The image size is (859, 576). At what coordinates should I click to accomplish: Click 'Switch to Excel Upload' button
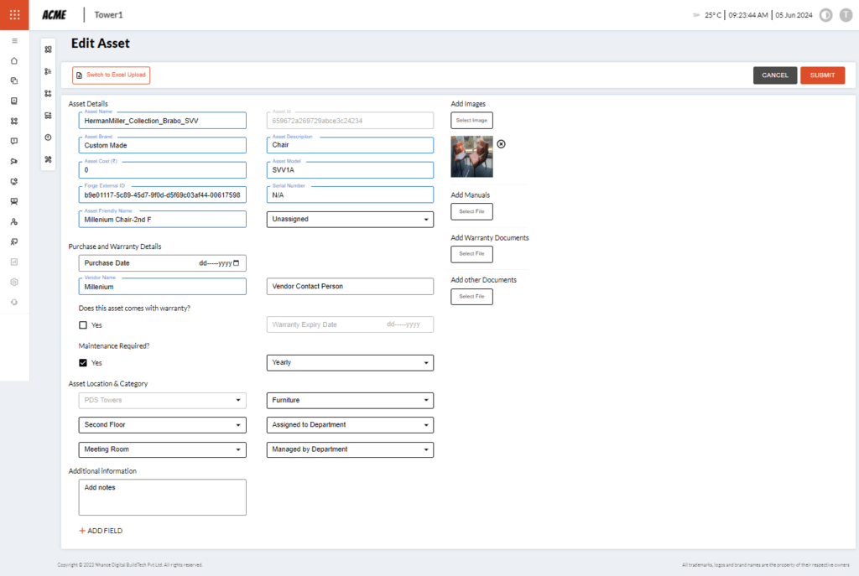[x=112, y=75]
